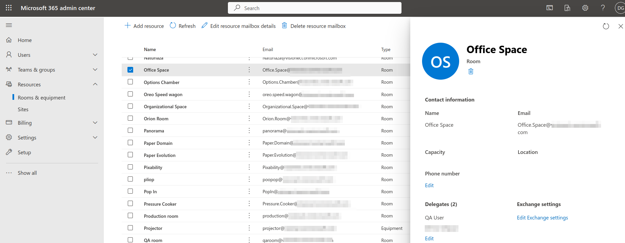Click Edit resource mailbox details
This screenshot has width=625, height=243.
pos(238,26)
